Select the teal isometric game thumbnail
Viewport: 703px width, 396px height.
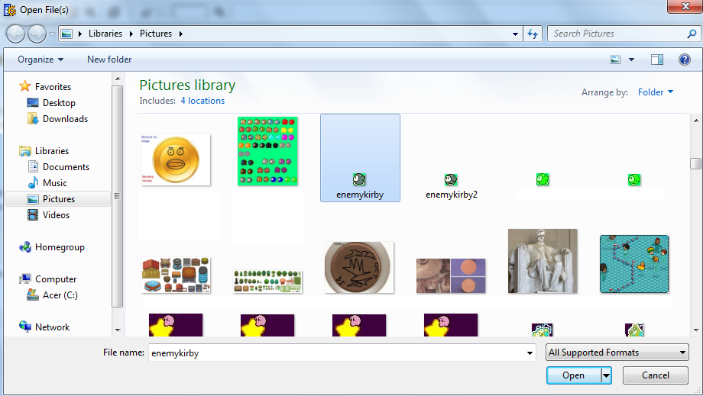[x=634, y=264]
